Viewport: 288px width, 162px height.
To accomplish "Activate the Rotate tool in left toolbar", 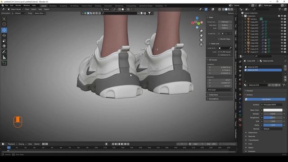I will 4,36.
